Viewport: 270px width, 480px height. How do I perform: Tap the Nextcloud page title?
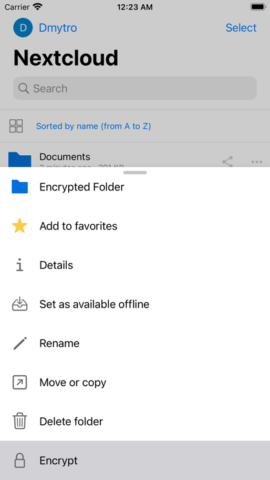(x=65, y=57)
